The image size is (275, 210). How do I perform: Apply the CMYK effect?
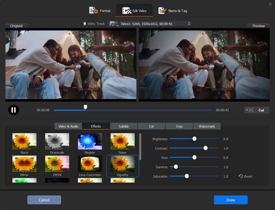(x=57, y=164)
